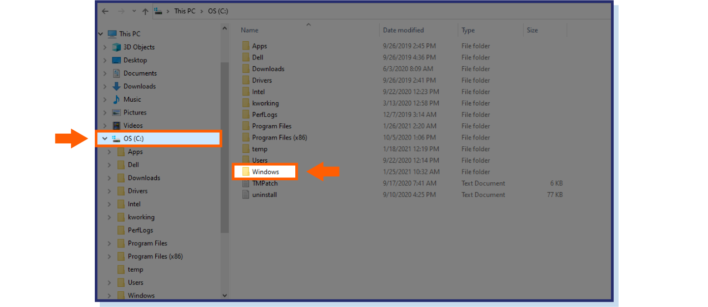Click the Type column header
This screenshot has height=307, width=708.
pos(468,30)
